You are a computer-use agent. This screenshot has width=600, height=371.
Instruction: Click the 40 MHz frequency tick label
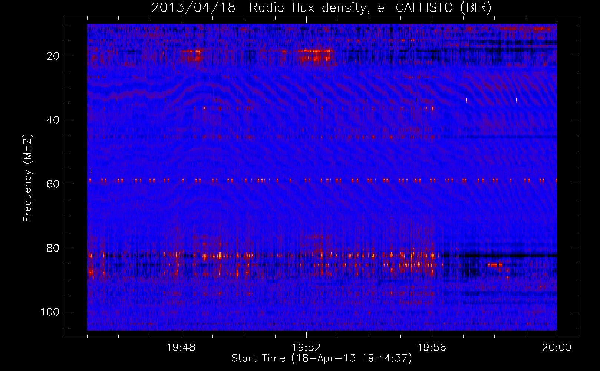tap(53, 120)
